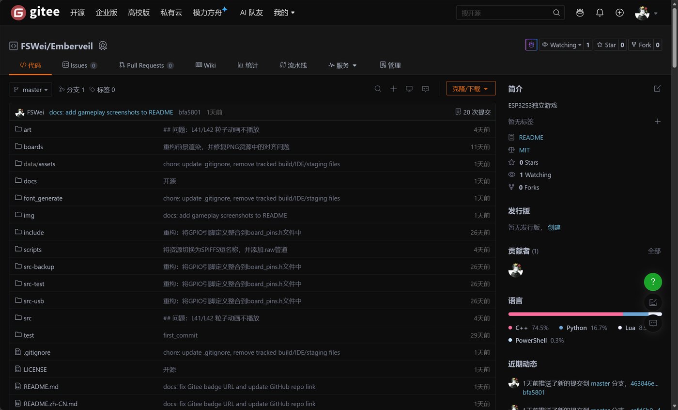Screen dimensions: 678x410
Task: Click the search magnifier in the top search box
Action: 556,13
